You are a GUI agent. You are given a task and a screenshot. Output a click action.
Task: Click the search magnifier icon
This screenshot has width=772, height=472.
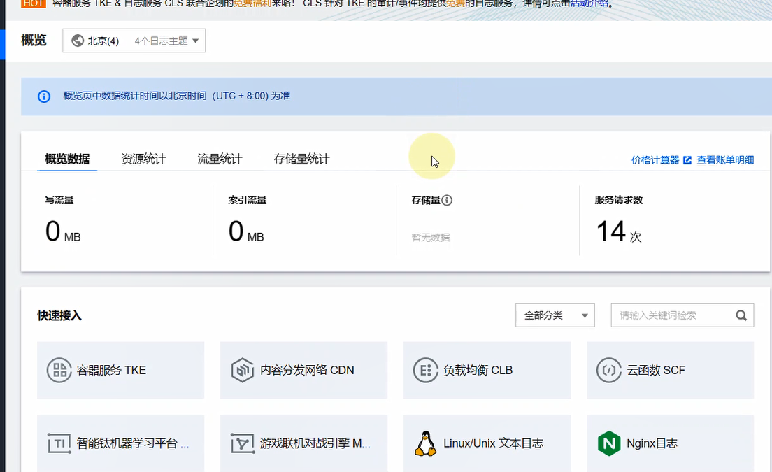coord(741,315)
